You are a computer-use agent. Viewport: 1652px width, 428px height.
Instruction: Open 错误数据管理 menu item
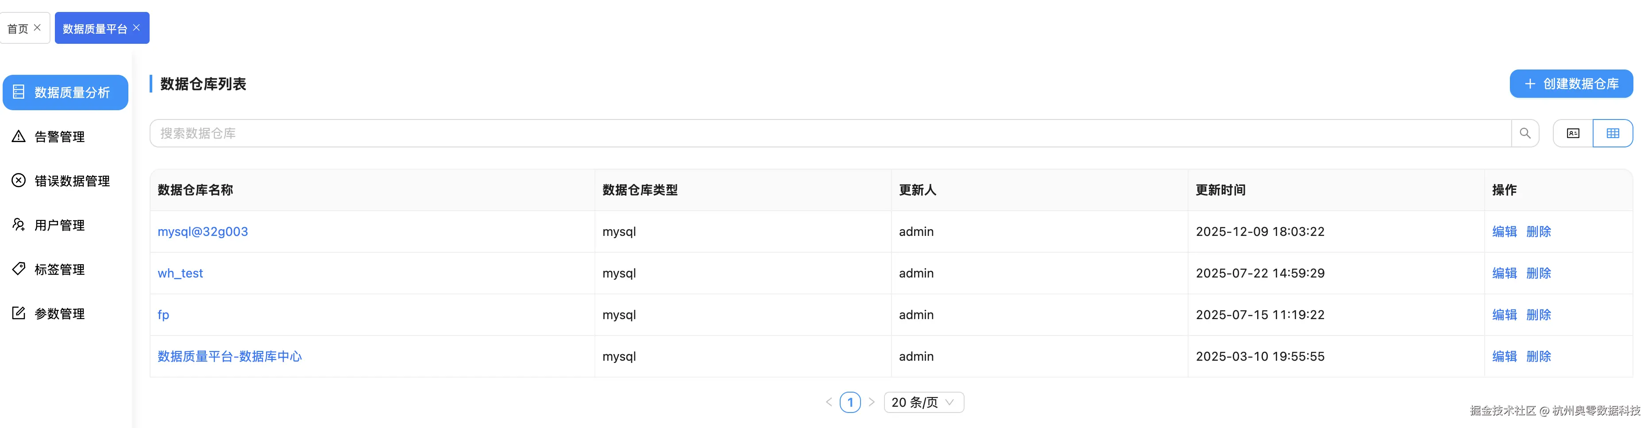tap(72, 181)
